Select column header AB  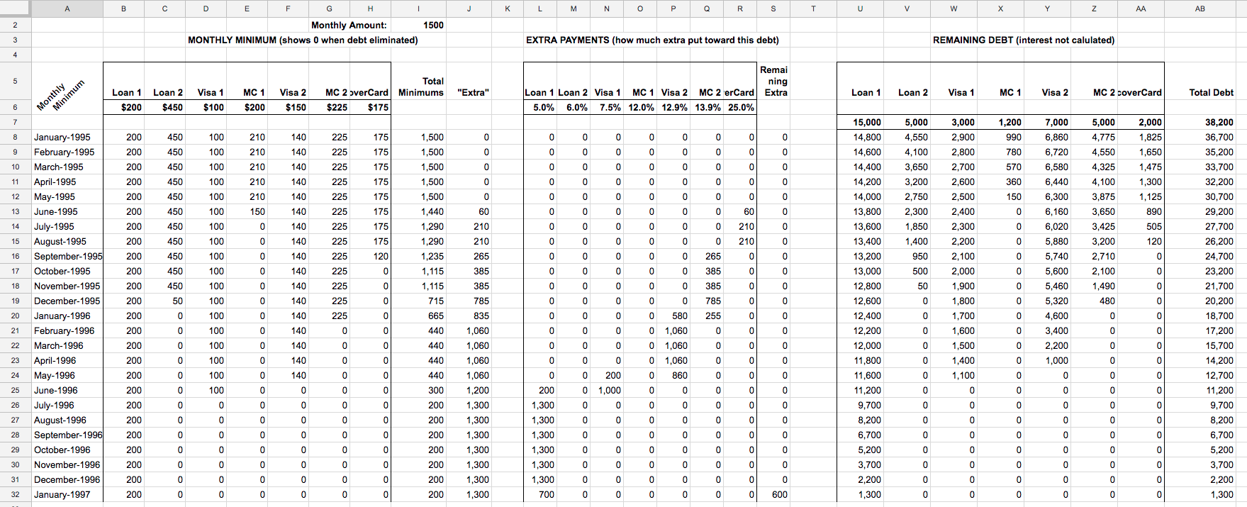(x=1200, y=9)
